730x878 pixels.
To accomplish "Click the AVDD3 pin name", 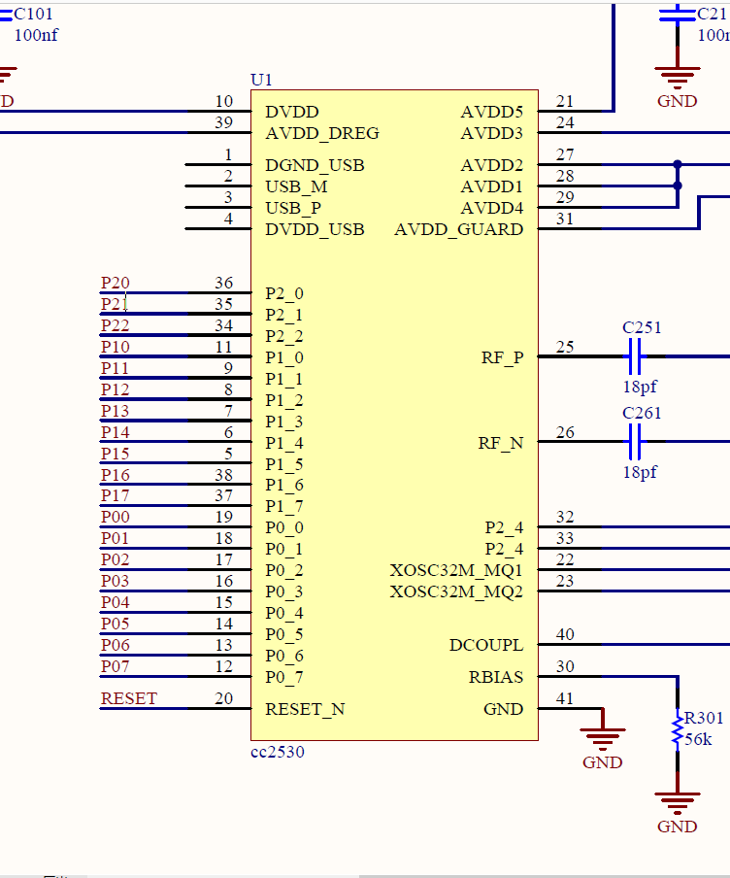I will pos(492,133).
